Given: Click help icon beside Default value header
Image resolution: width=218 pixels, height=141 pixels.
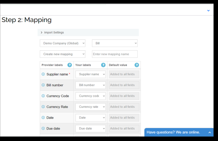Looking at the screenshot, I should 137,65.
